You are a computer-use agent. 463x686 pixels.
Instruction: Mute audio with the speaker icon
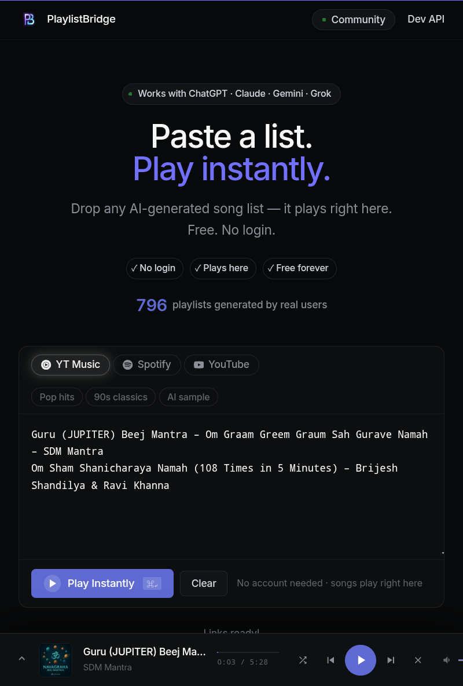446,660
